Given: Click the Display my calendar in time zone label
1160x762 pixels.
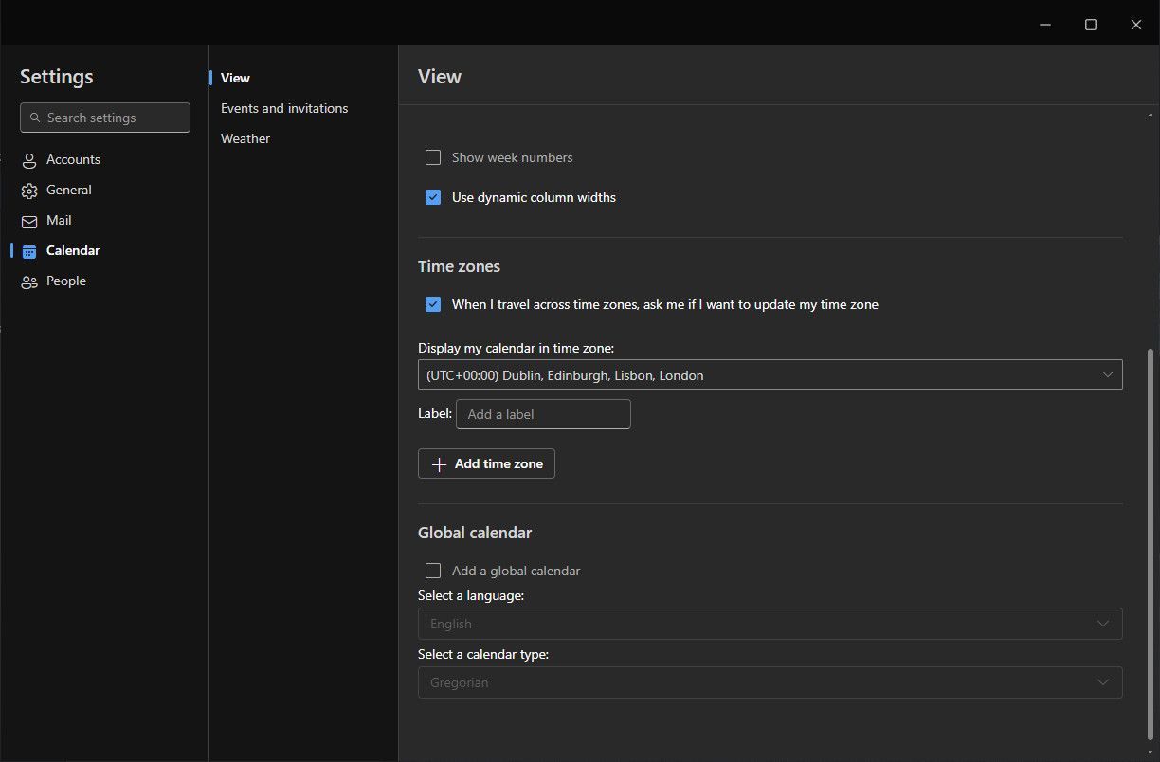Looking at the screenshot, I should (516, 348).
